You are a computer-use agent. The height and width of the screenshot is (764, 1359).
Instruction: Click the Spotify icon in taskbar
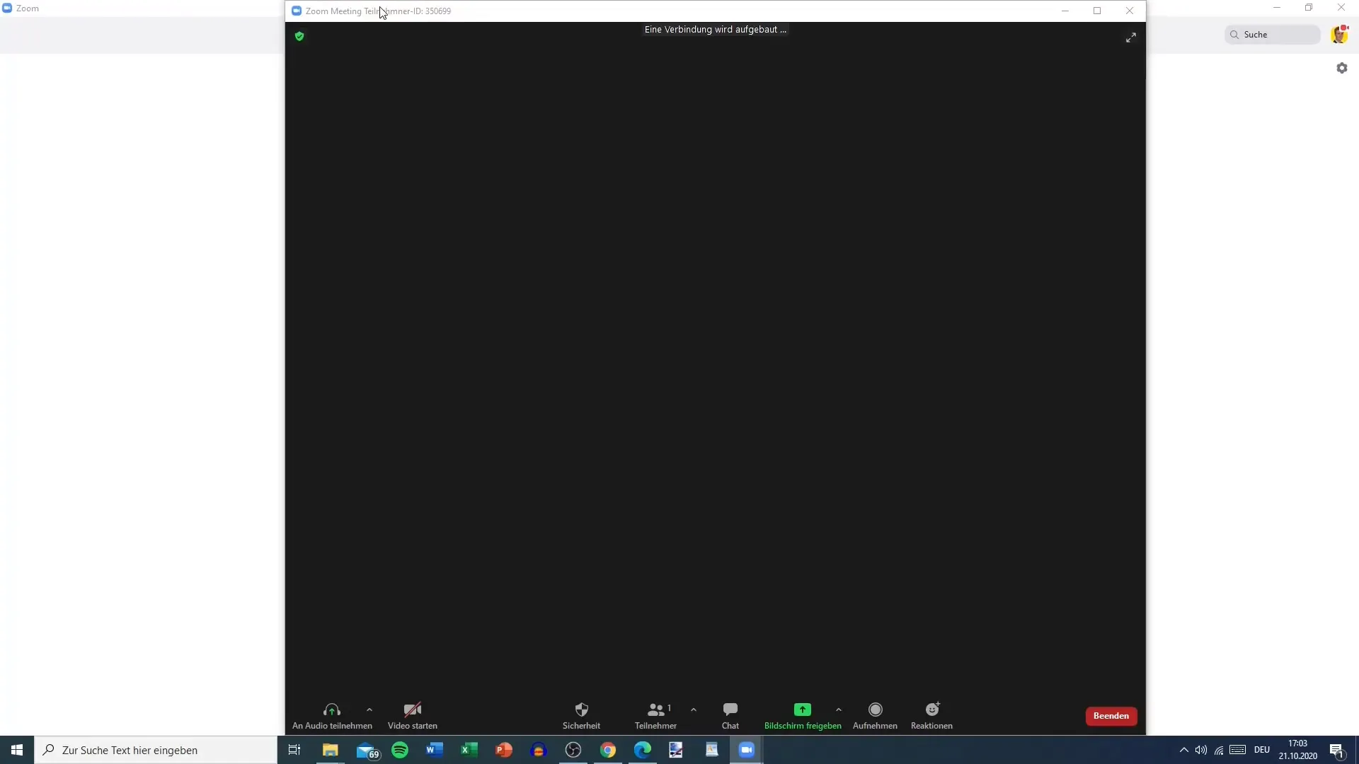pyautogui.click(x=399, y=749)
